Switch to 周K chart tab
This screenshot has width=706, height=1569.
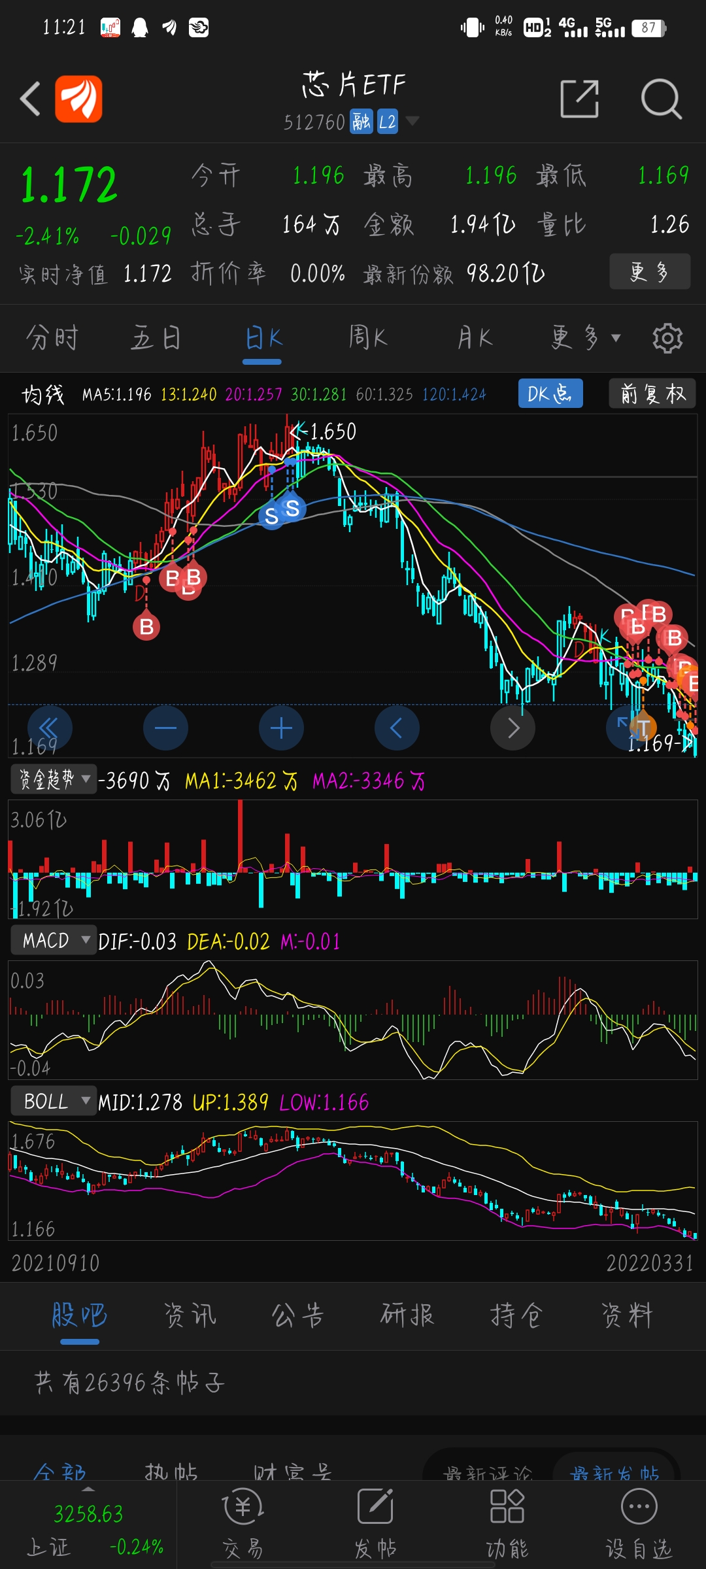(x=368, y=338)
